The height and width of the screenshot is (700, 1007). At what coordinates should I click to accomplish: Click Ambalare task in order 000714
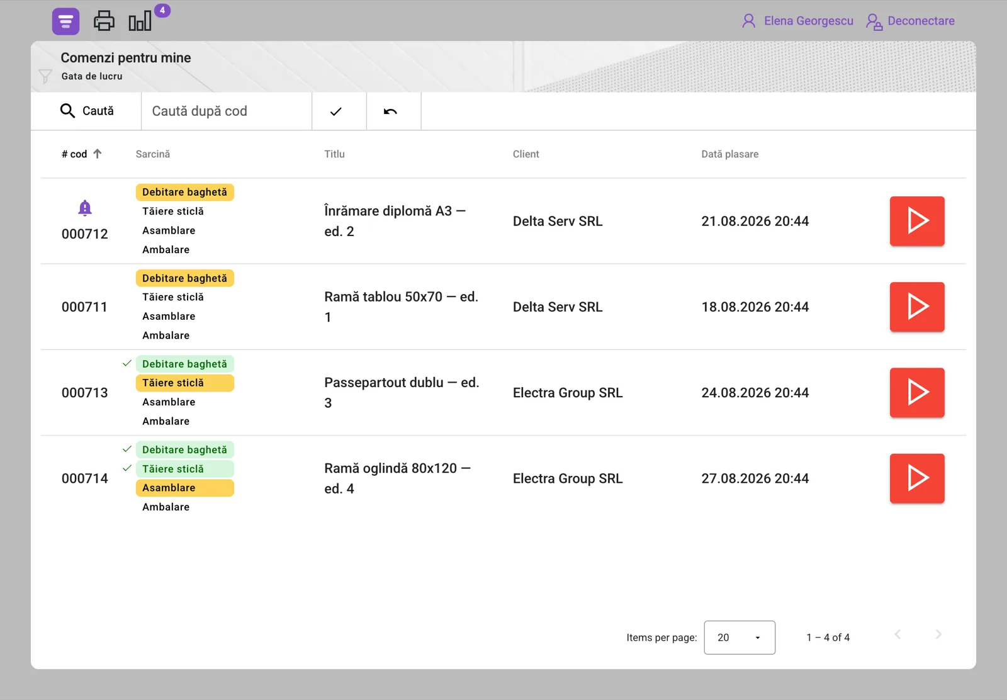(x=166, y=507)
